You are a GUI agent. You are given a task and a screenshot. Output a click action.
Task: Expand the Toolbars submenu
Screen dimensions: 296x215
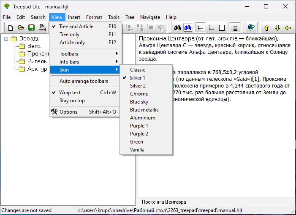point(85,54)
